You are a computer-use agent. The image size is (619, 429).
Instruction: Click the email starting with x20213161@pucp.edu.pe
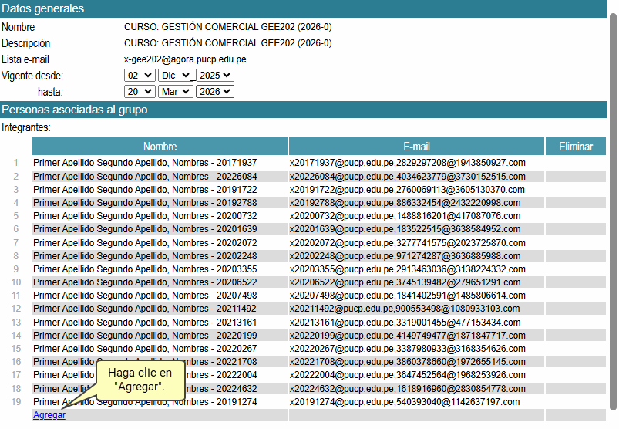(405, 323)
